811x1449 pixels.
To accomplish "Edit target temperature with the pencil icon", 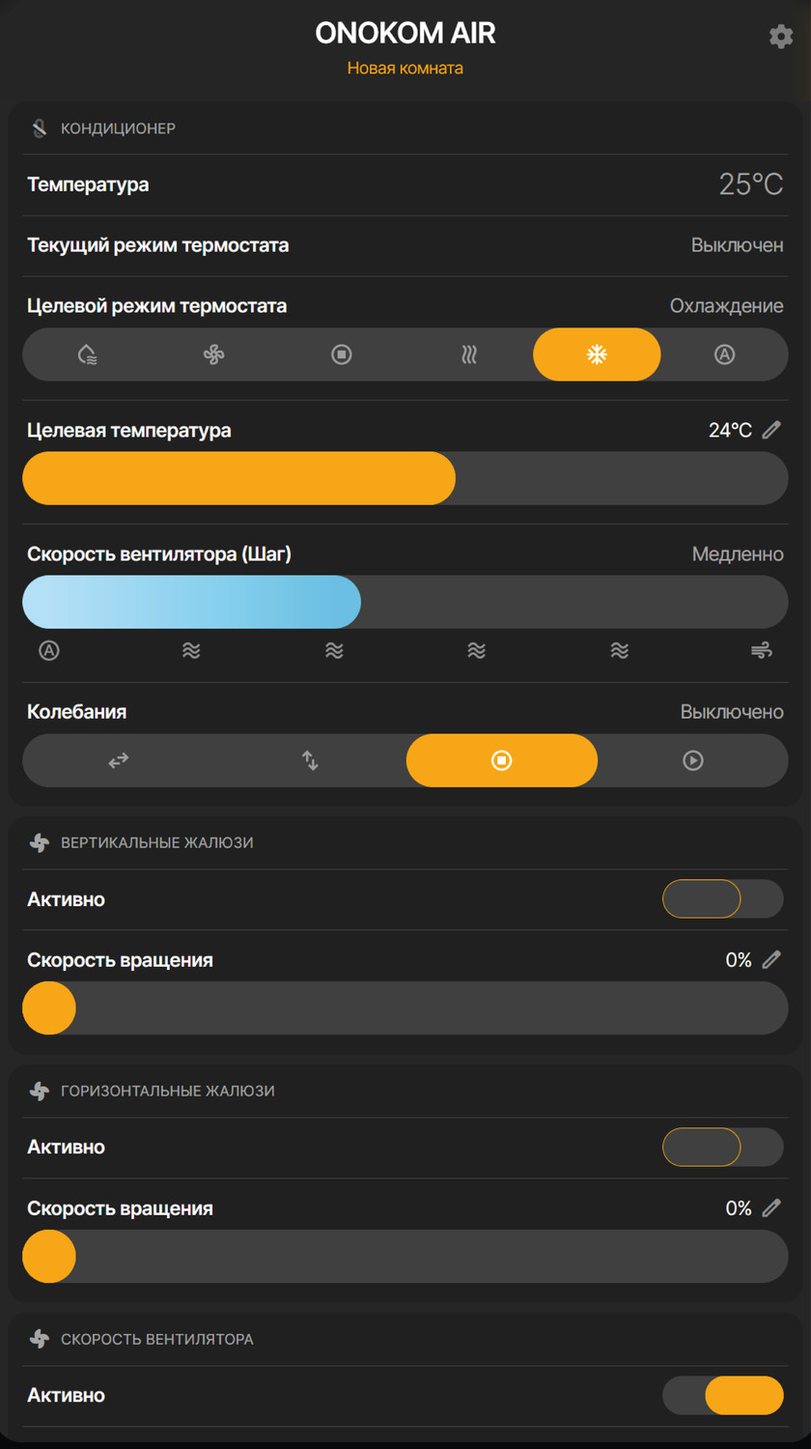I will pyautogui.click(x=770, y=430).
